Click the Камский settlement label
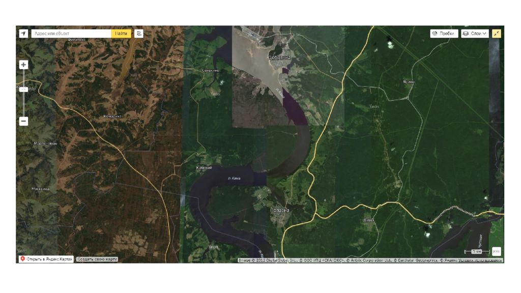The width and height of the screenshot is (521, 293). point(204,168)
